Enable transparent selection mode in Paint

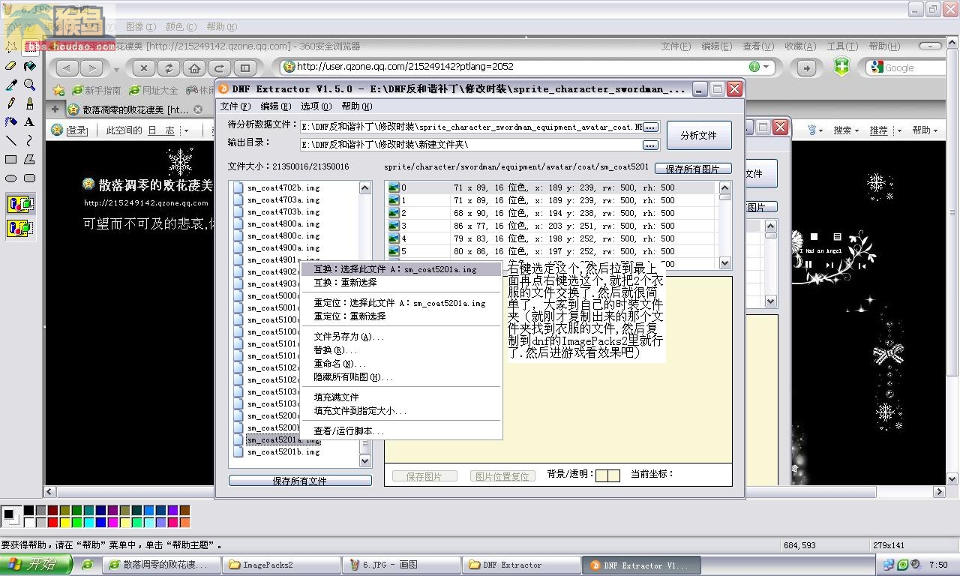(20, 227)
